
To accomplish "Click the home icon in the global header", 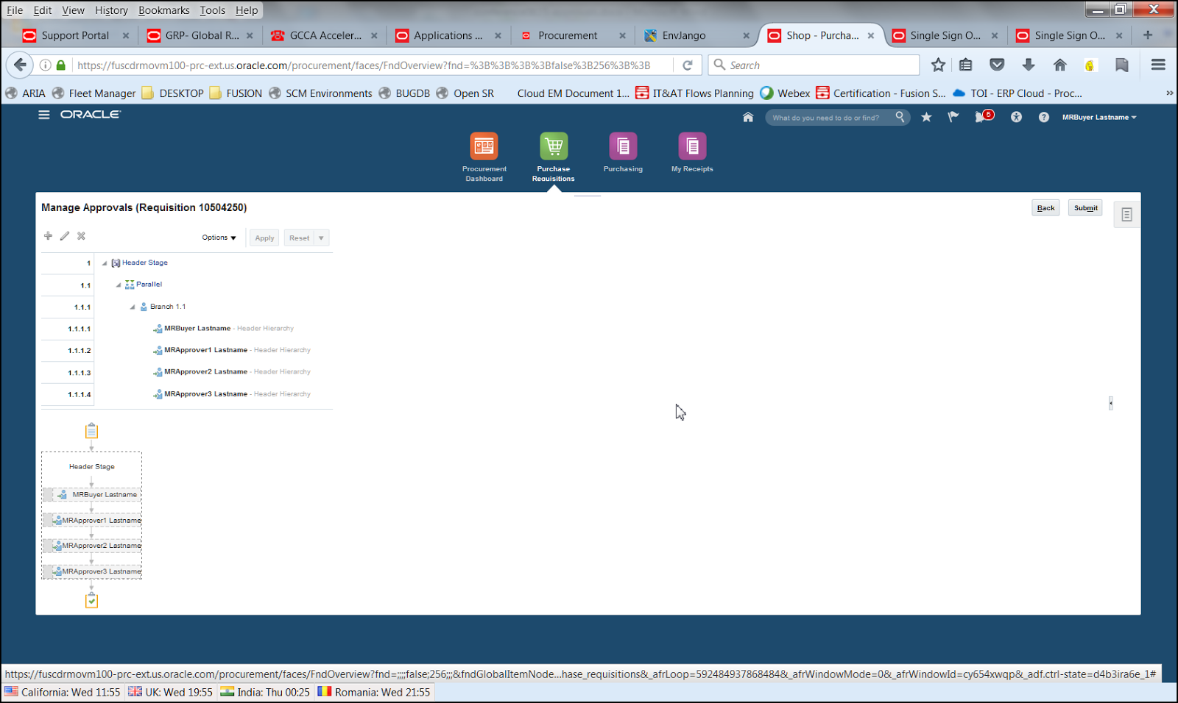I will 747,117.
